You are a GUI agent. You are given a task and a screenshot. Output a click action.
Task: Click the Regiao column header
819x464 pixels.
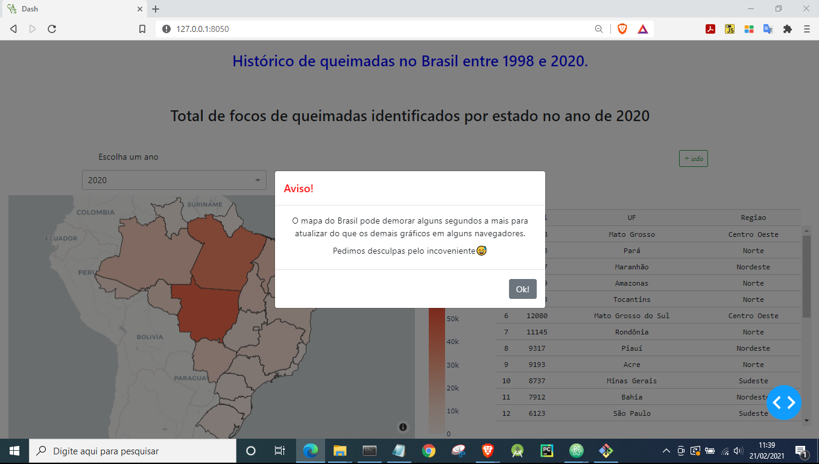tap(753, 218)
